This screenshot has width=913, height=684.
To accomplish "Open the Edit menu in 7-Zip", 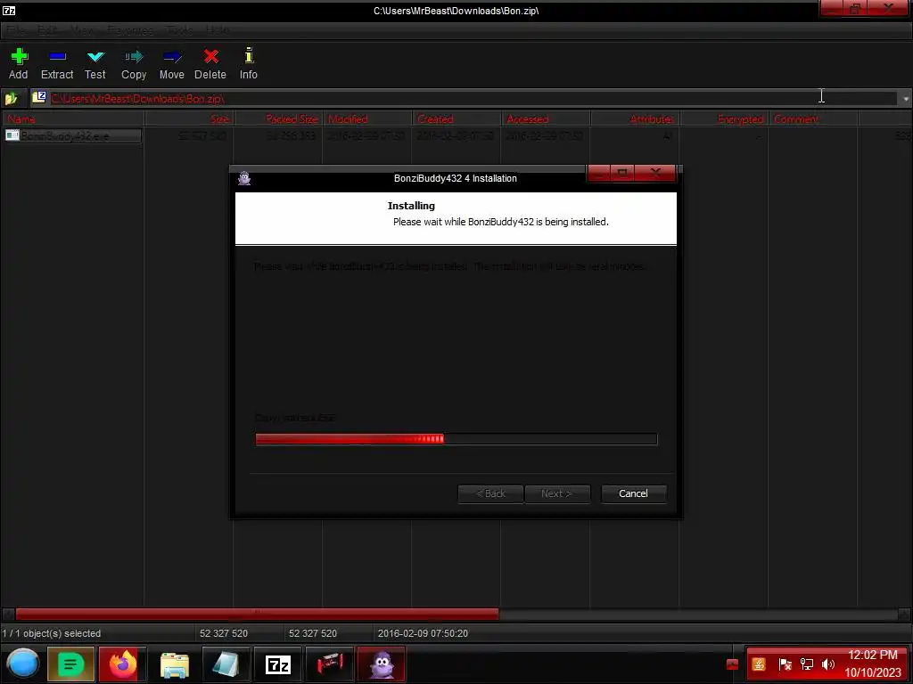I will point(47,29).
